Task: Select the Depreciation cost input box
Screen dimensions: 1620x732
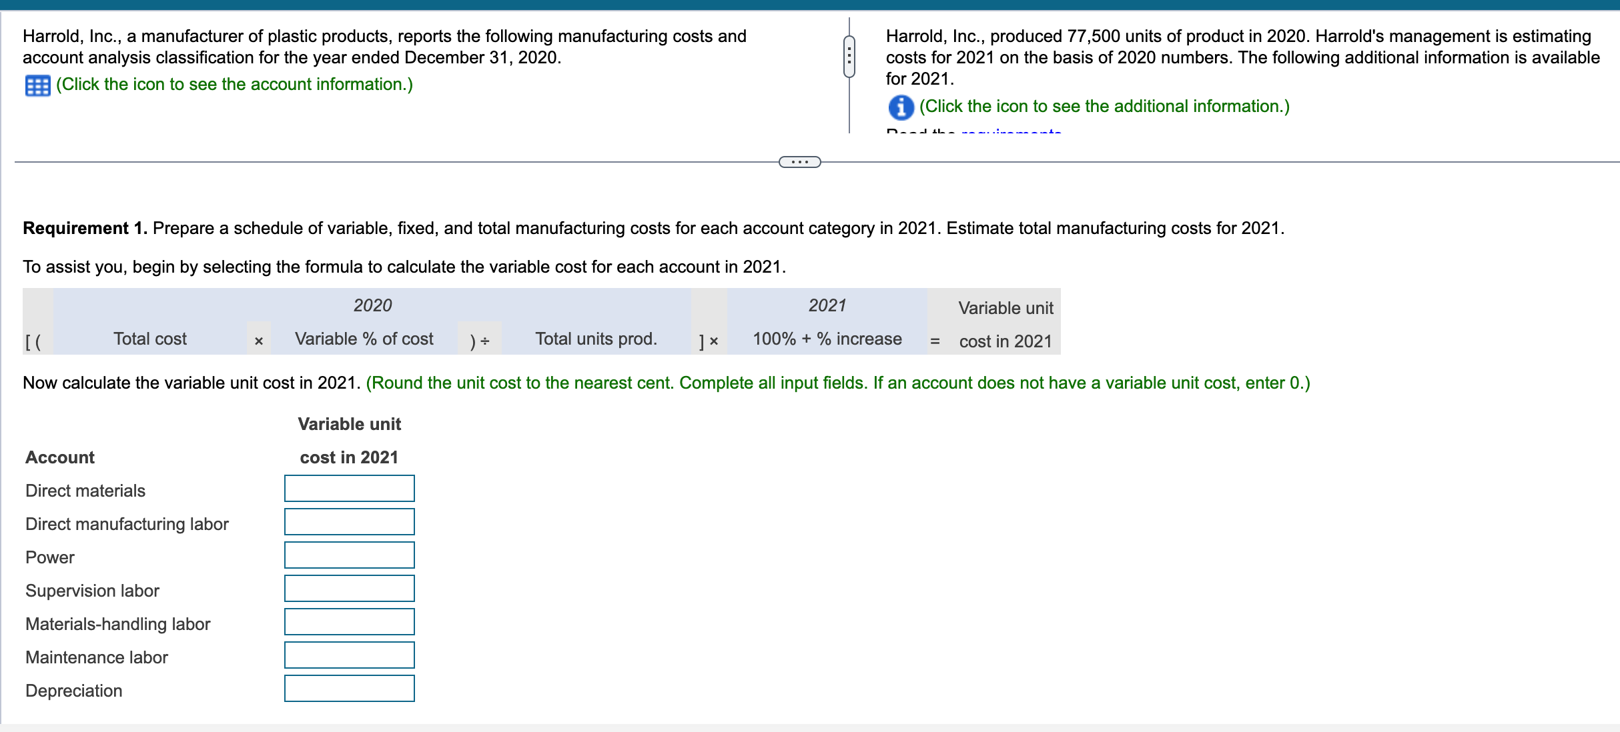Action: [349, 688]
